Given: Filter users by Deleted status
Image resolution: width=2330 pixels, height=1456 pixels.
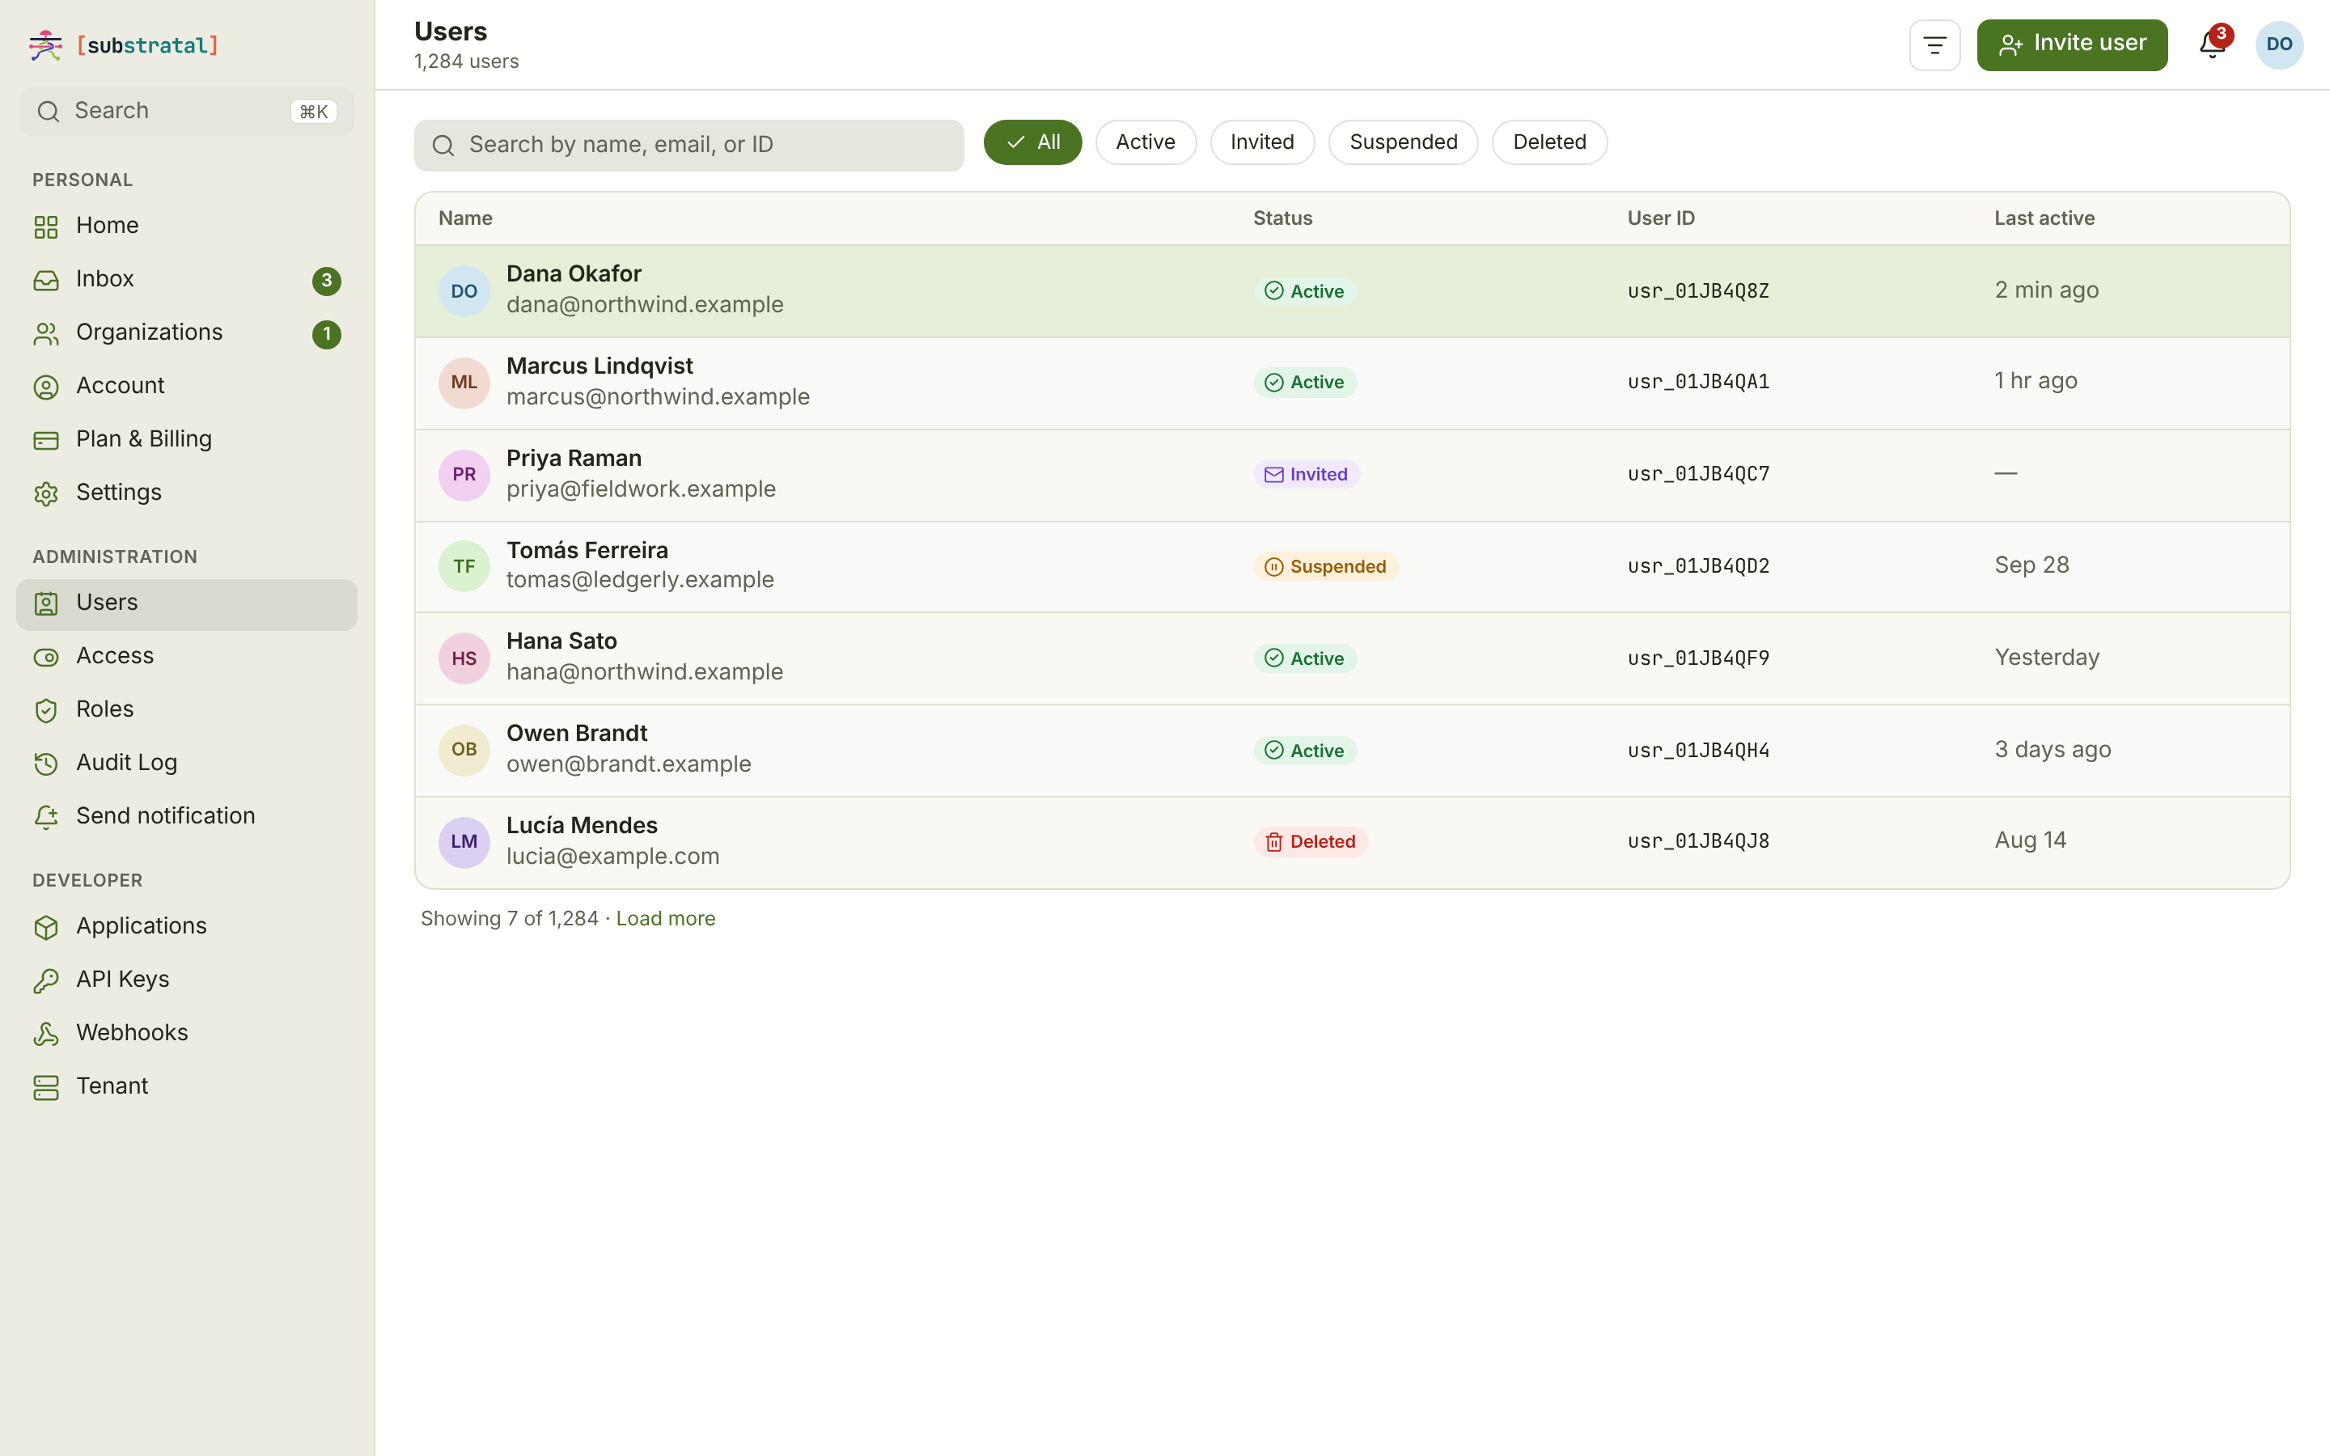Looking at the screenshot, I should 1549,142.
